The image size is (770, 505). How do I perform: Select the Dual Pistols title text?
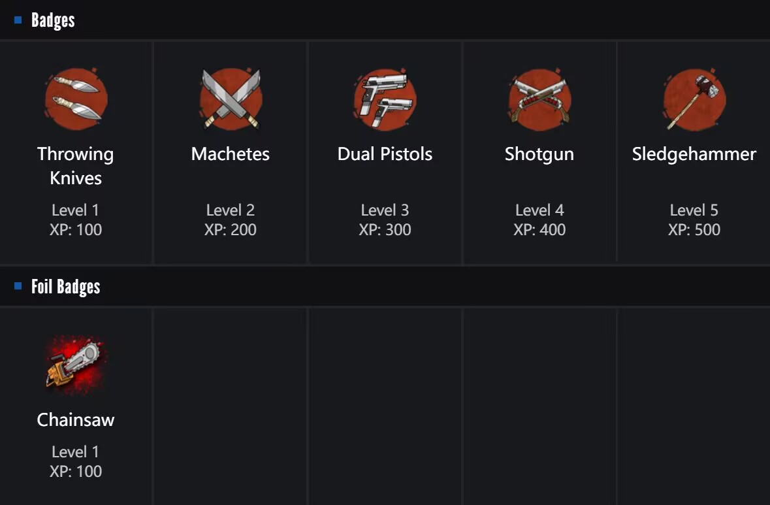[385, 154]
